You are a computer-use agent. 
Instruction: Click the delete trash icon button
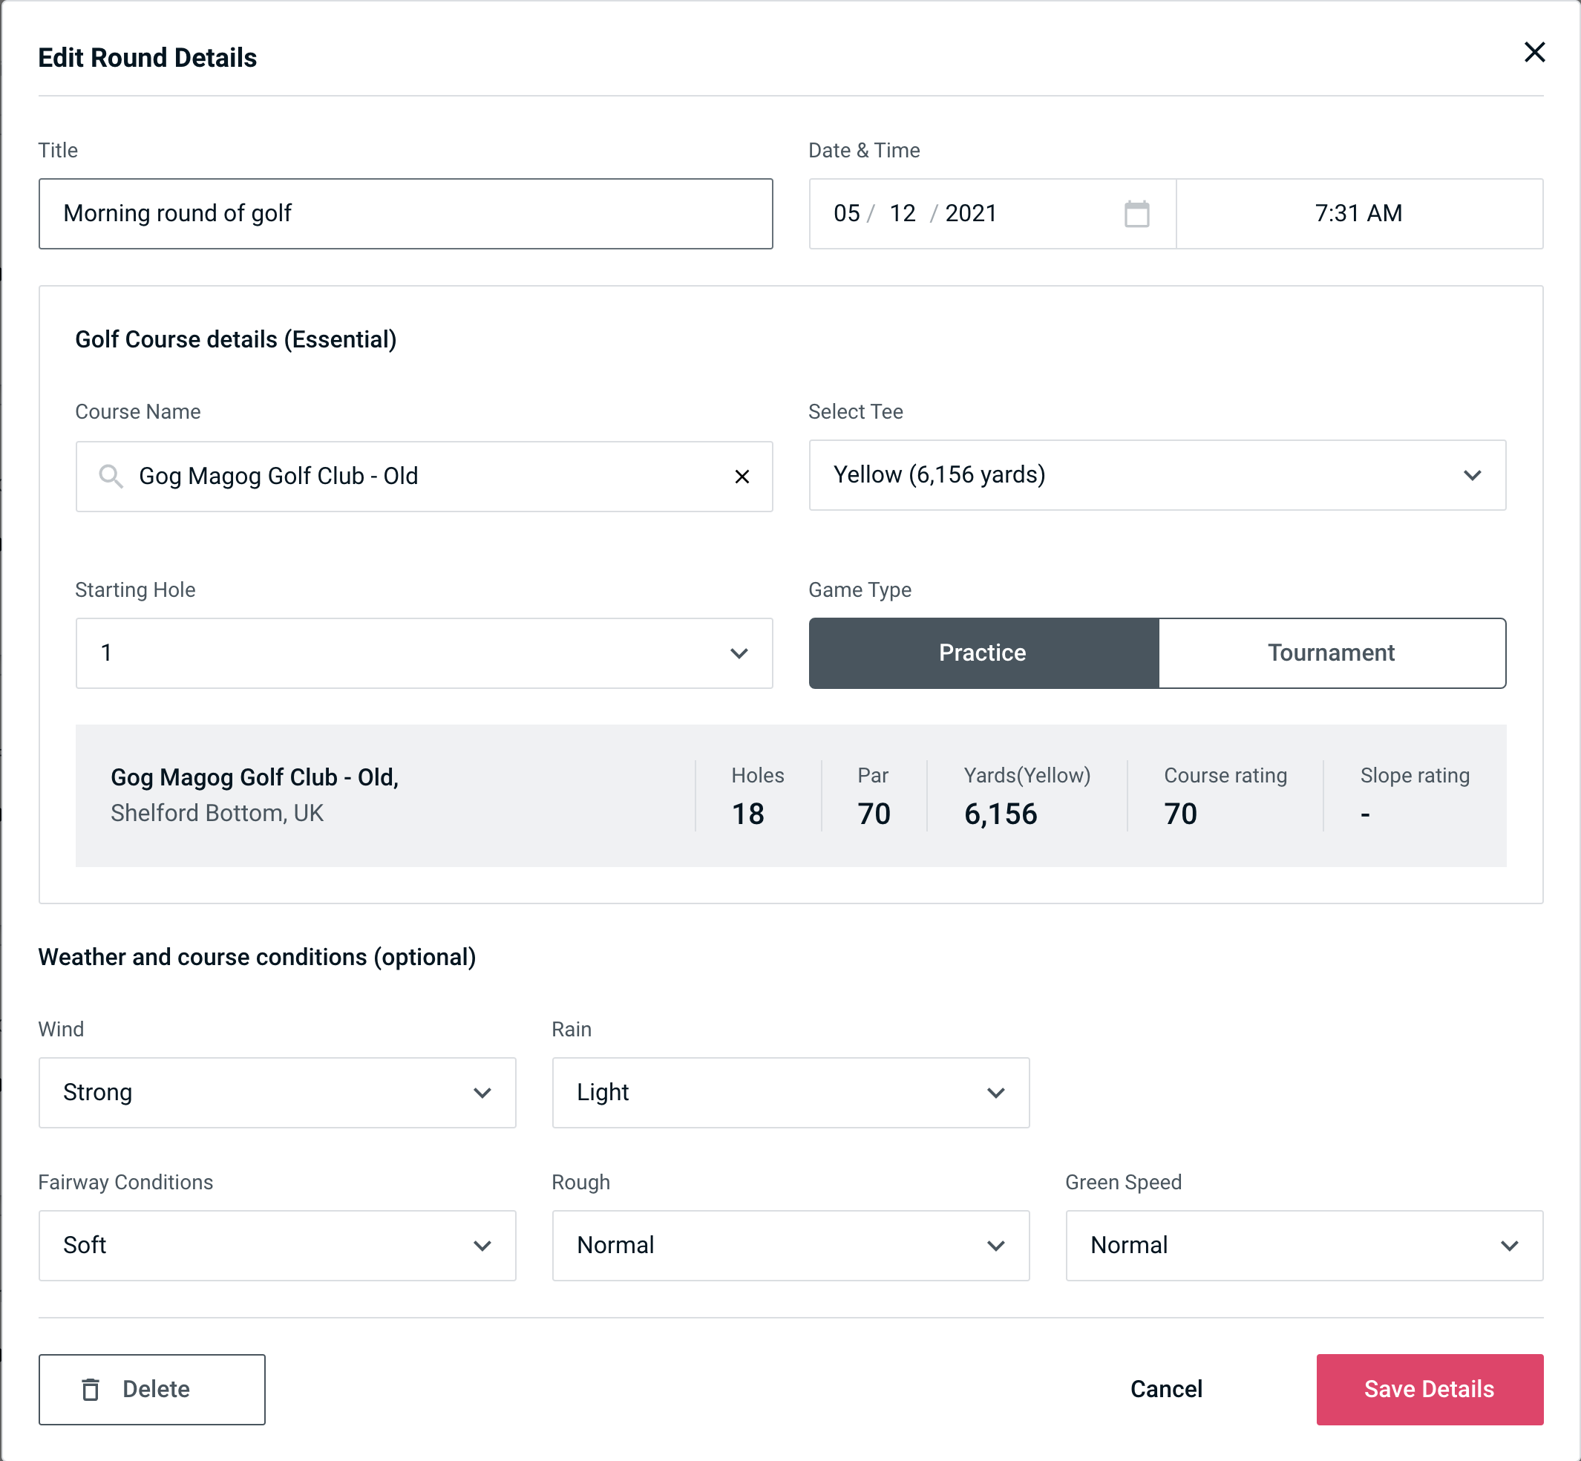tap(94, 1388)
